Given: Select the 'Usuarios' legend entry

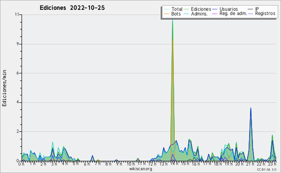Looking at the screenshot, I should tap(229, 9).
